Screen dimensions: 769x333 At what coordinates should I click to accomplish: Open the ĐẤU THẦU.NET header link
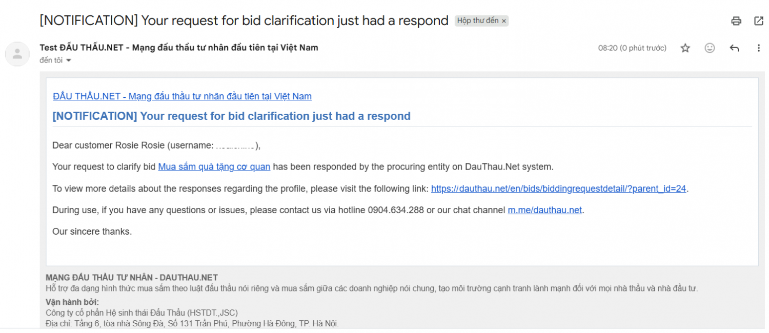pos(182,96)
